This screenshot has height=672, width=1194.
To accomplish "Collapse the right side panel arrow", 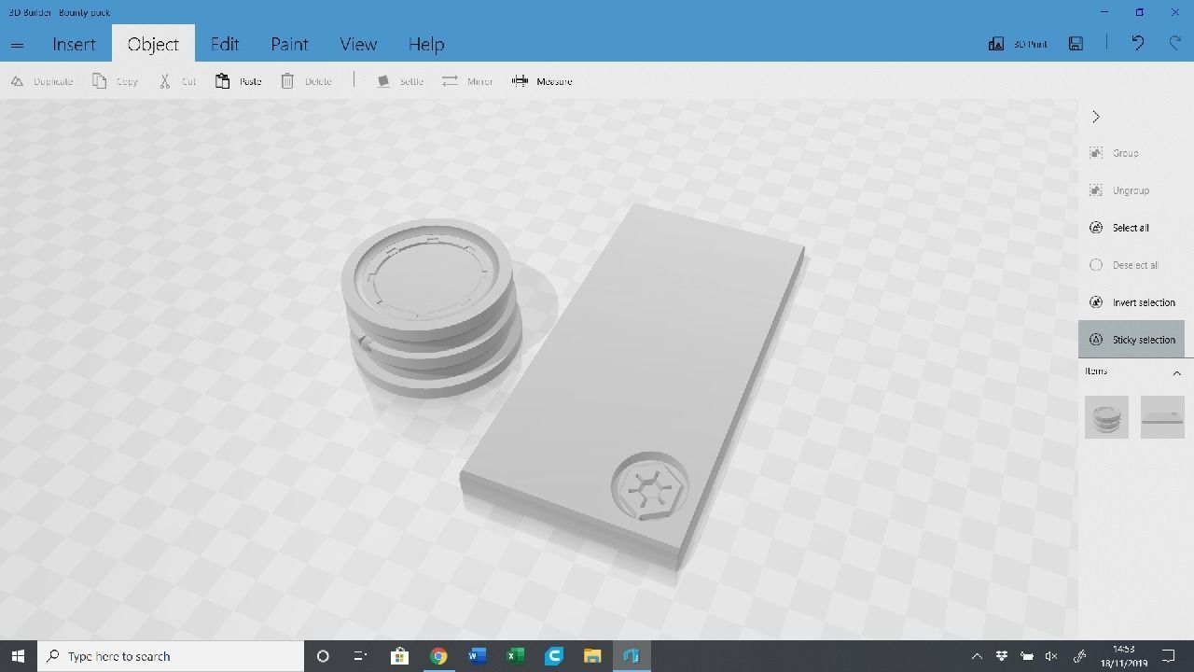I will (1096, 117).
